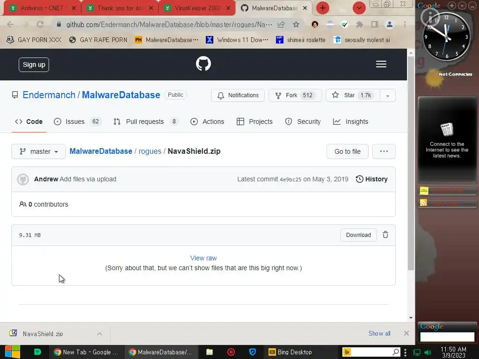Open commit hash 4e9bc25 link

tap(290, 179)
